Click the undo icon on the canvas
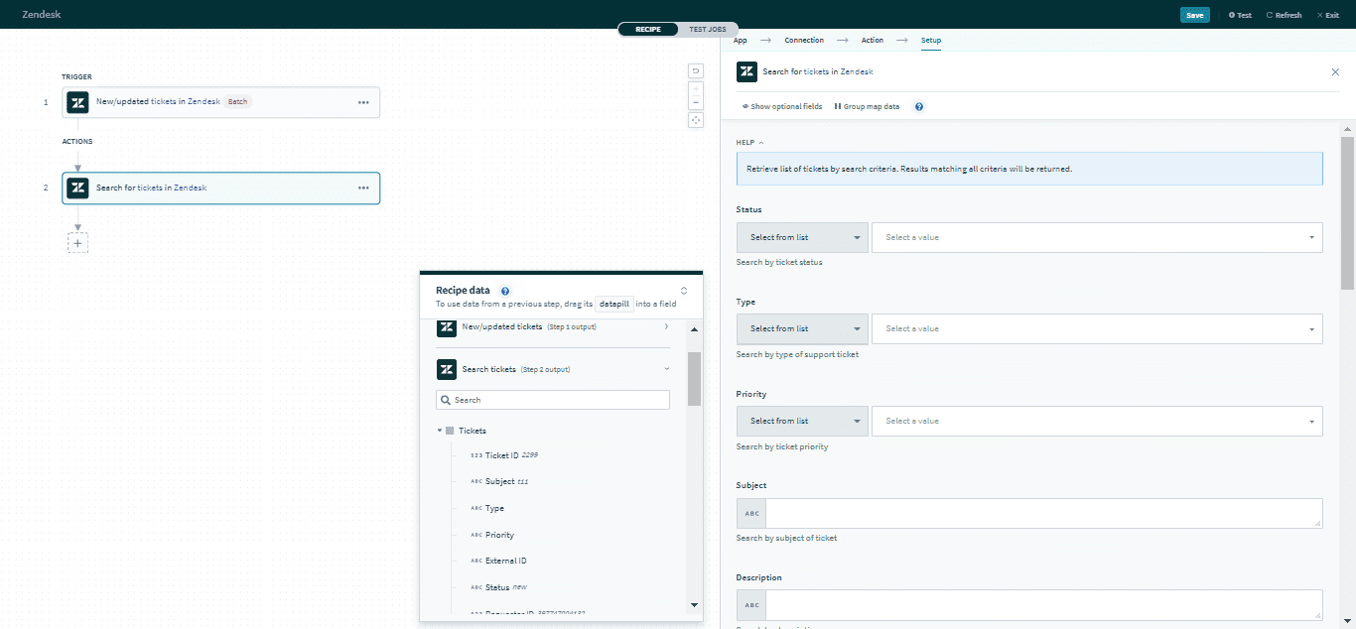Image resolution: width=1356 pixels, height=629 pixels. 696,70
